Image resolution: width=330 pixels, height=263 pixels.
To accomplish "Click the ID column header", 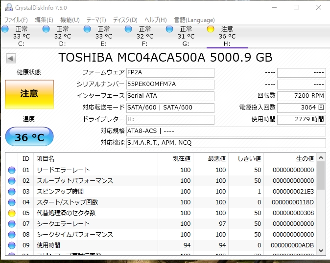I will point(26,159).
